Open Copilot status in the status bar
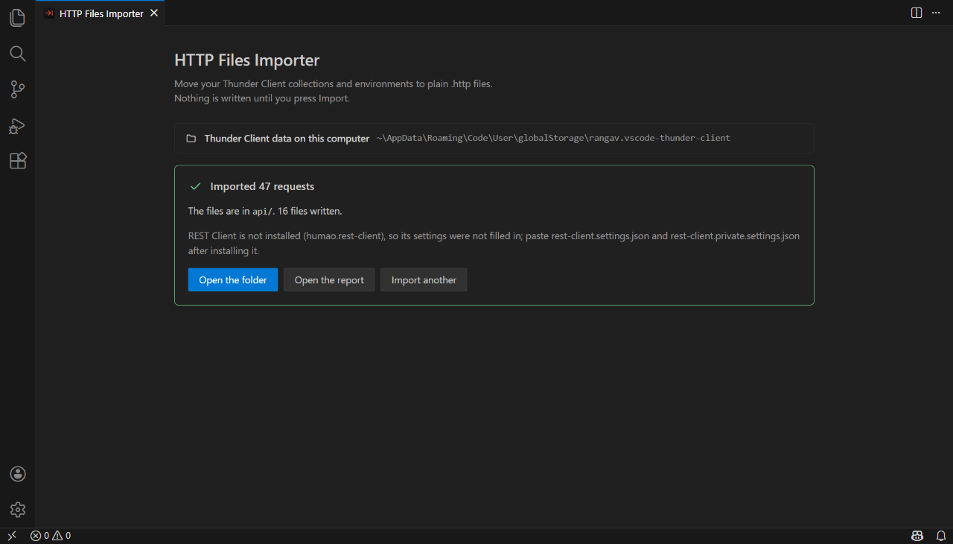 tap(917, 536)
